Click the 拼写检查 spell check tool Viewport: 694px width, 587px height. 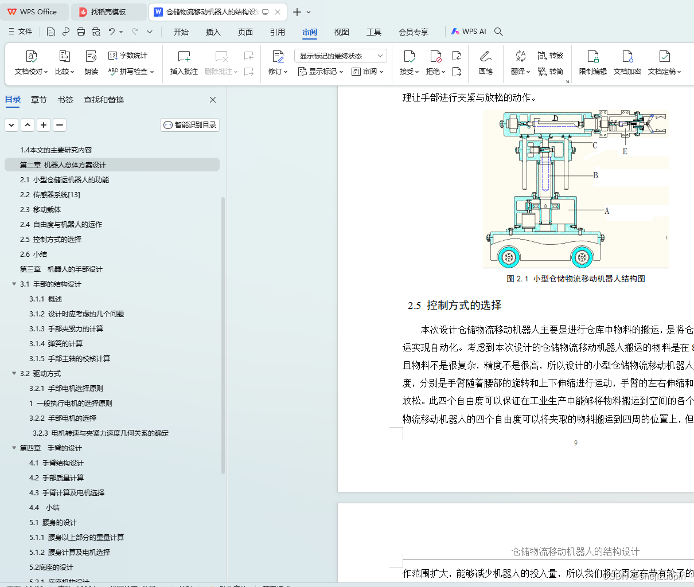coord(131,72)
